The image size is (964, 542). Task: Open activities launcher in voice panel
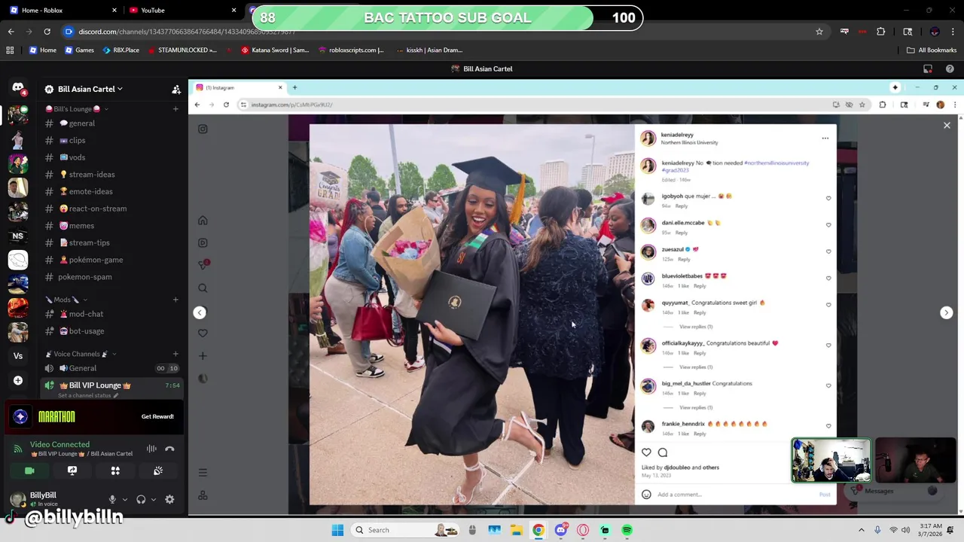tap(115, 470)
